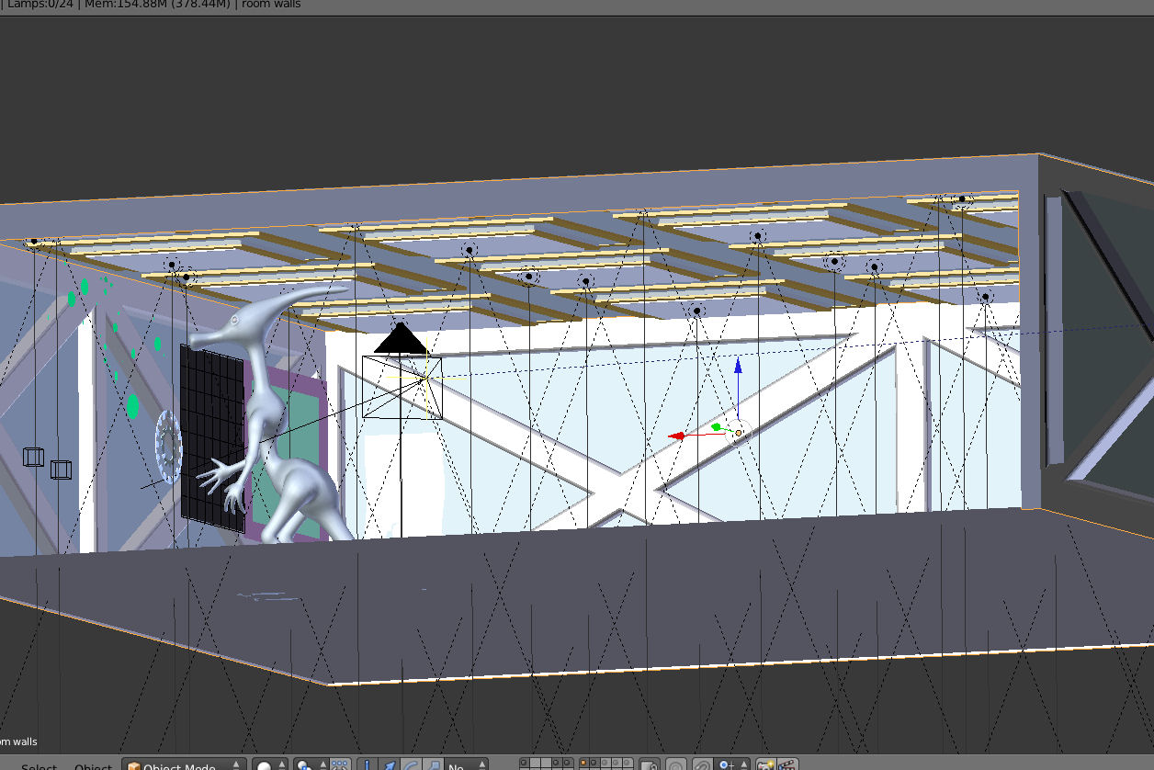Enable the translate manipulator arrow icon
Image resolution: width=1154 pixels, height=770 pixels.
tap(390, 765)
